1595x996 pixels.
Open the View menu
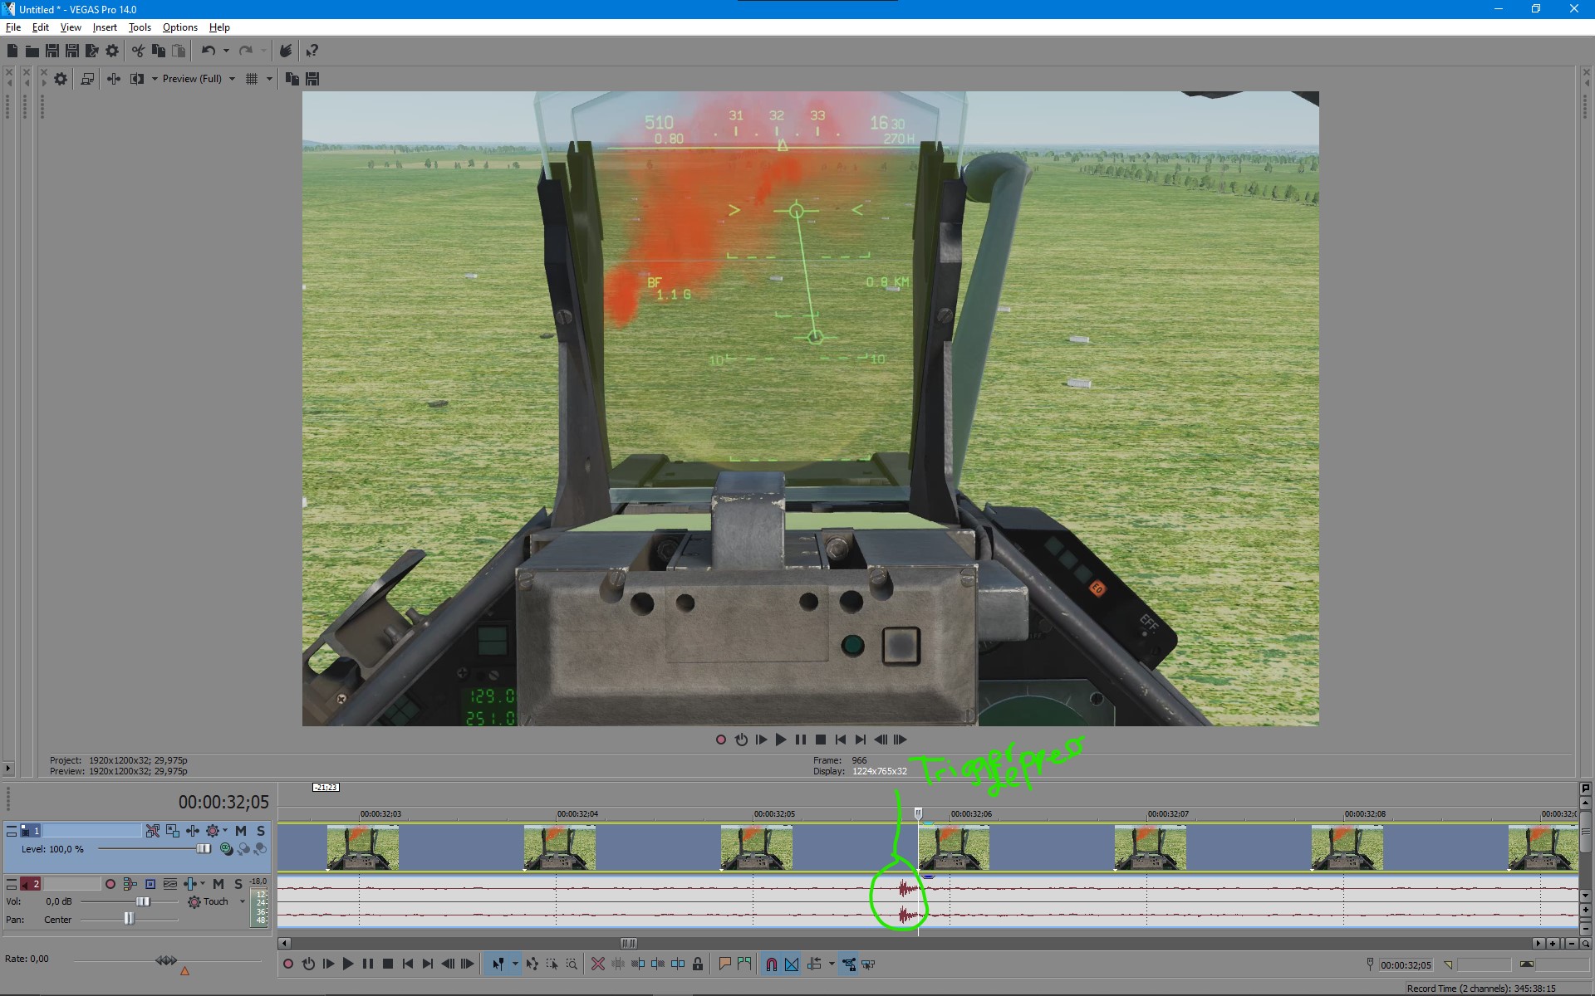71,27
